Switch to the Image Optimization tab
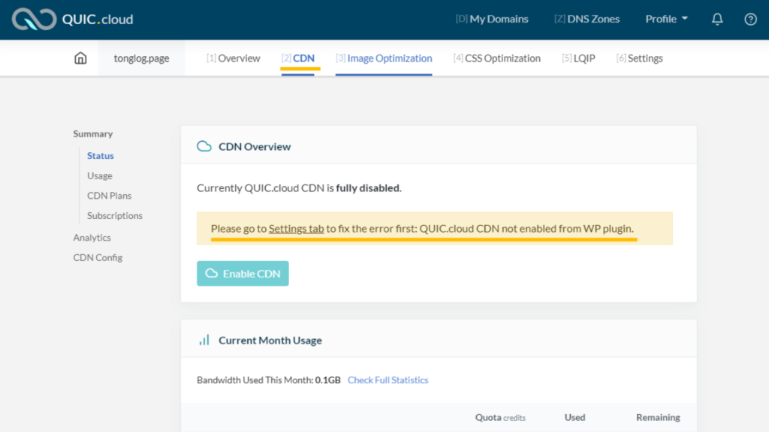Screen dimensions: 769x432 pos(384,58)
